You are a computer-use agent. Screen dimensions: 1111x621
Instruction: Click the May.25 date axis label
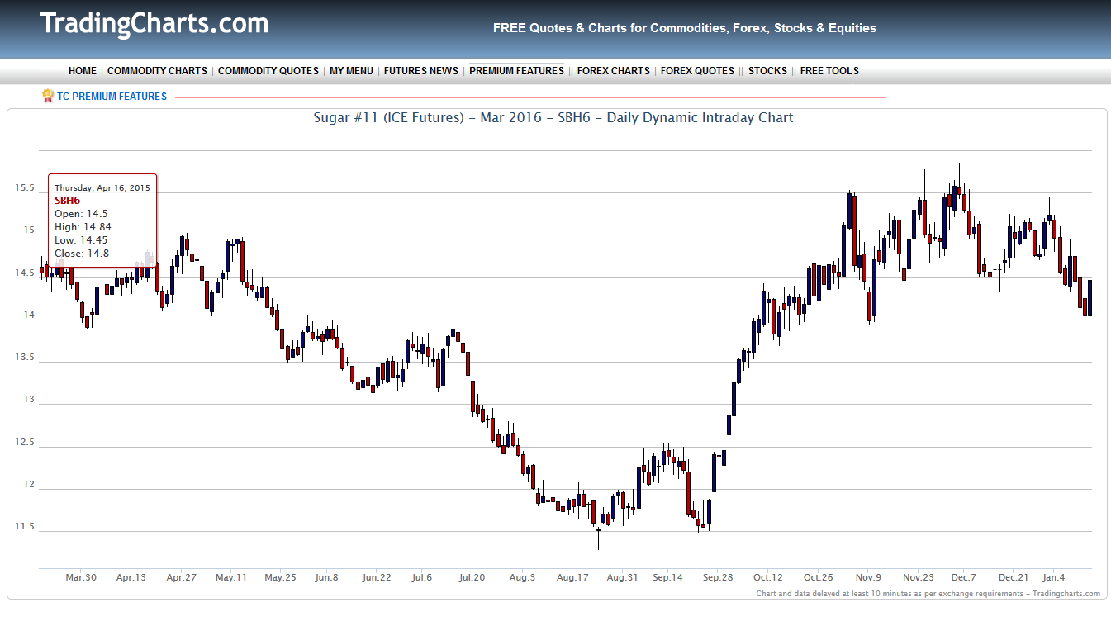click(x=281, y=578)
